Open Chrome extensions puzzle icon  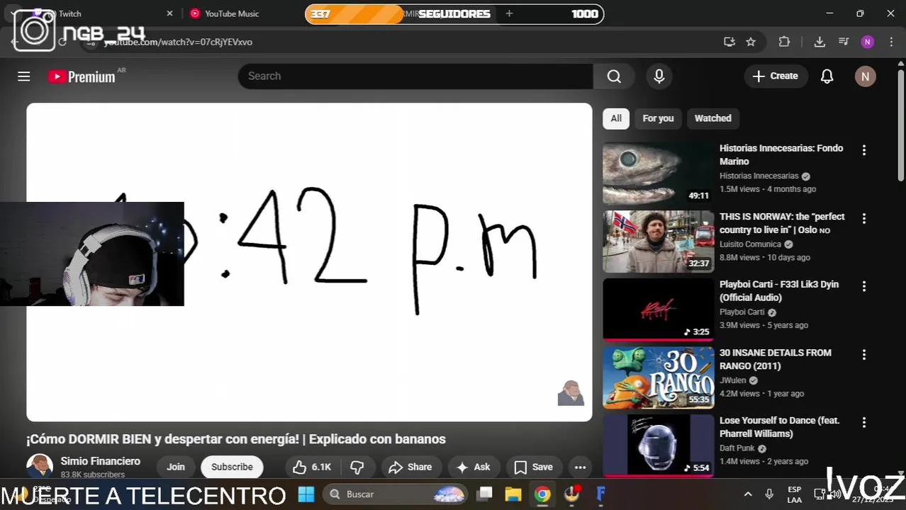point(784,42)
